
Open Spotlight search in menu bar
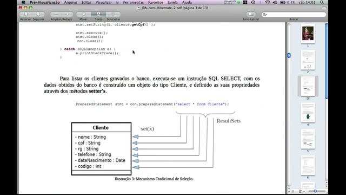click(x=322, y=2)
